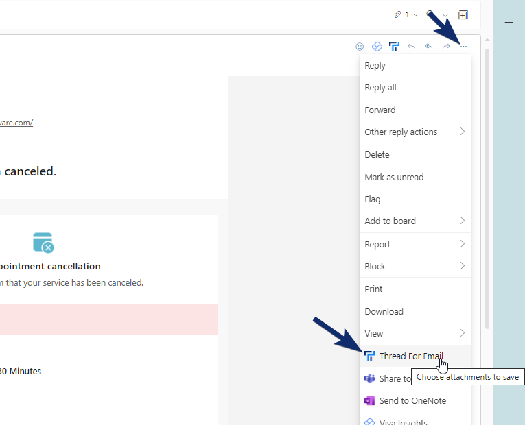Select Mark as unread
The image size is (525, 425).
415,178
